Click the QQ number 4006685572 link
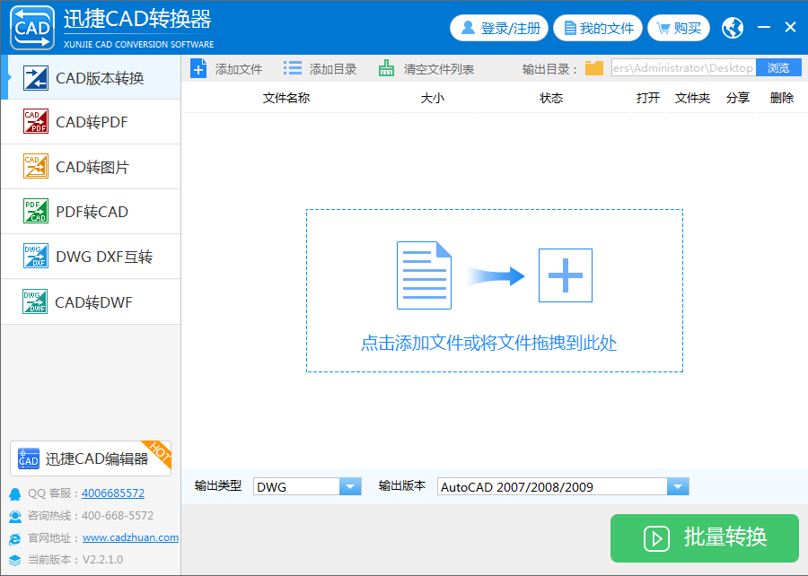 113,493
